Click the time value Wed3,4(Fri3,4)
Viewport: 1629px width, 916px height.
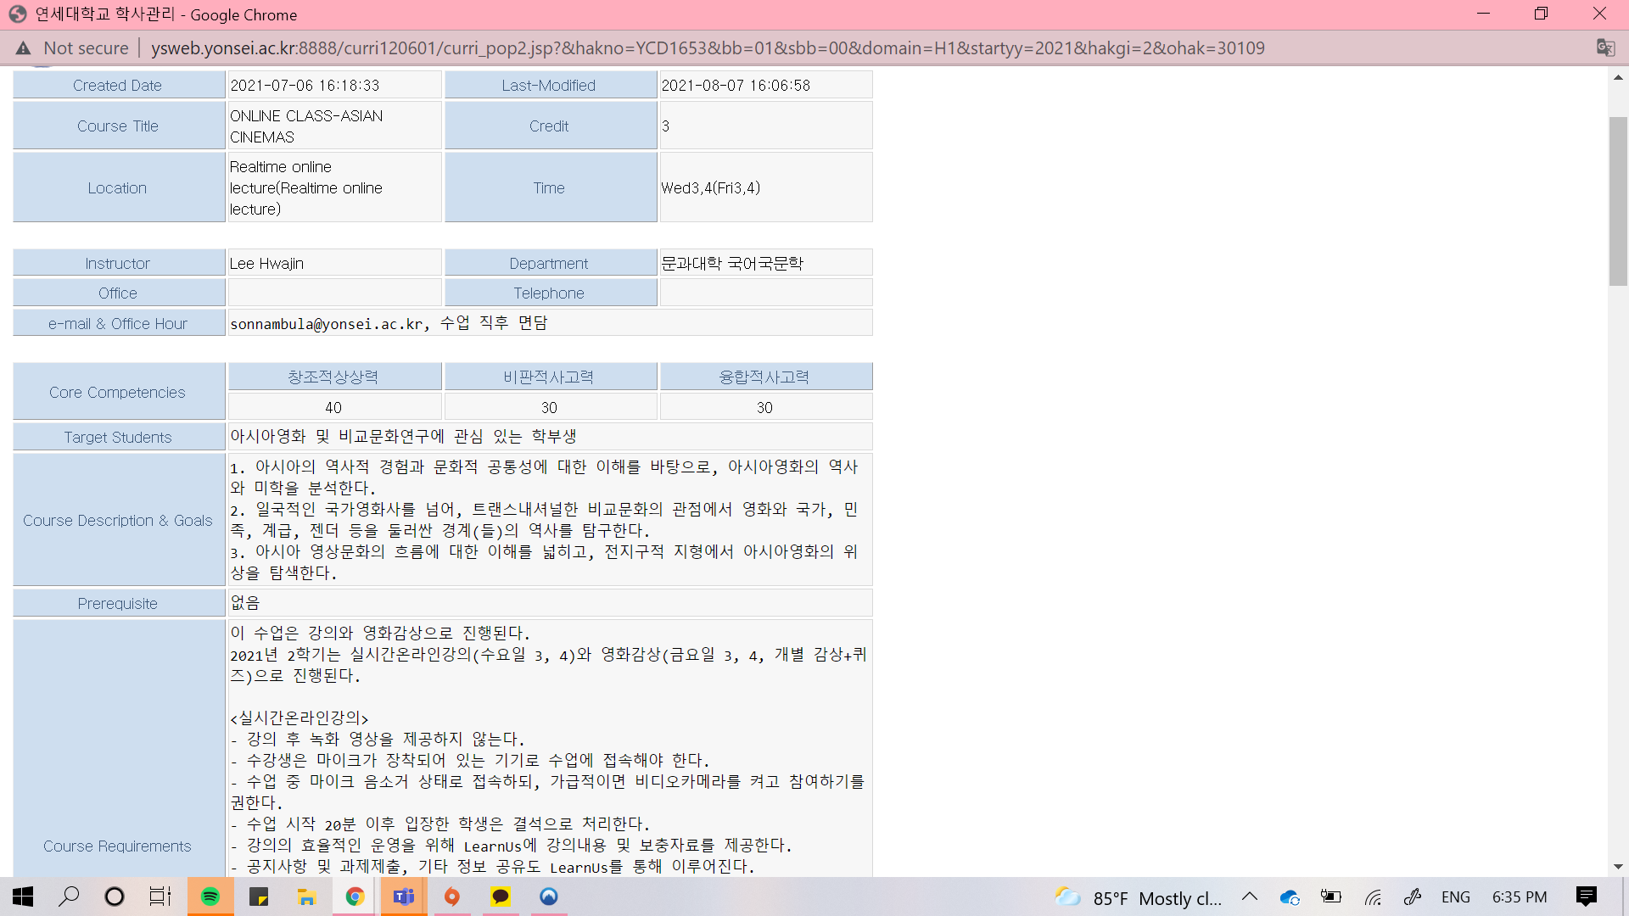coord(711,188)
